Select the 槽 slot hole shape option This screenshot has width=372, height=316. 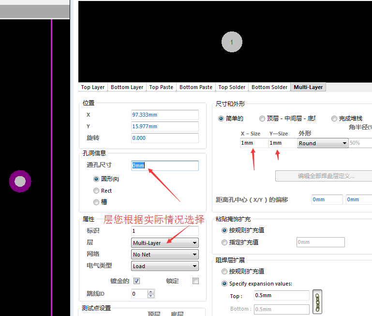[96, 202]
